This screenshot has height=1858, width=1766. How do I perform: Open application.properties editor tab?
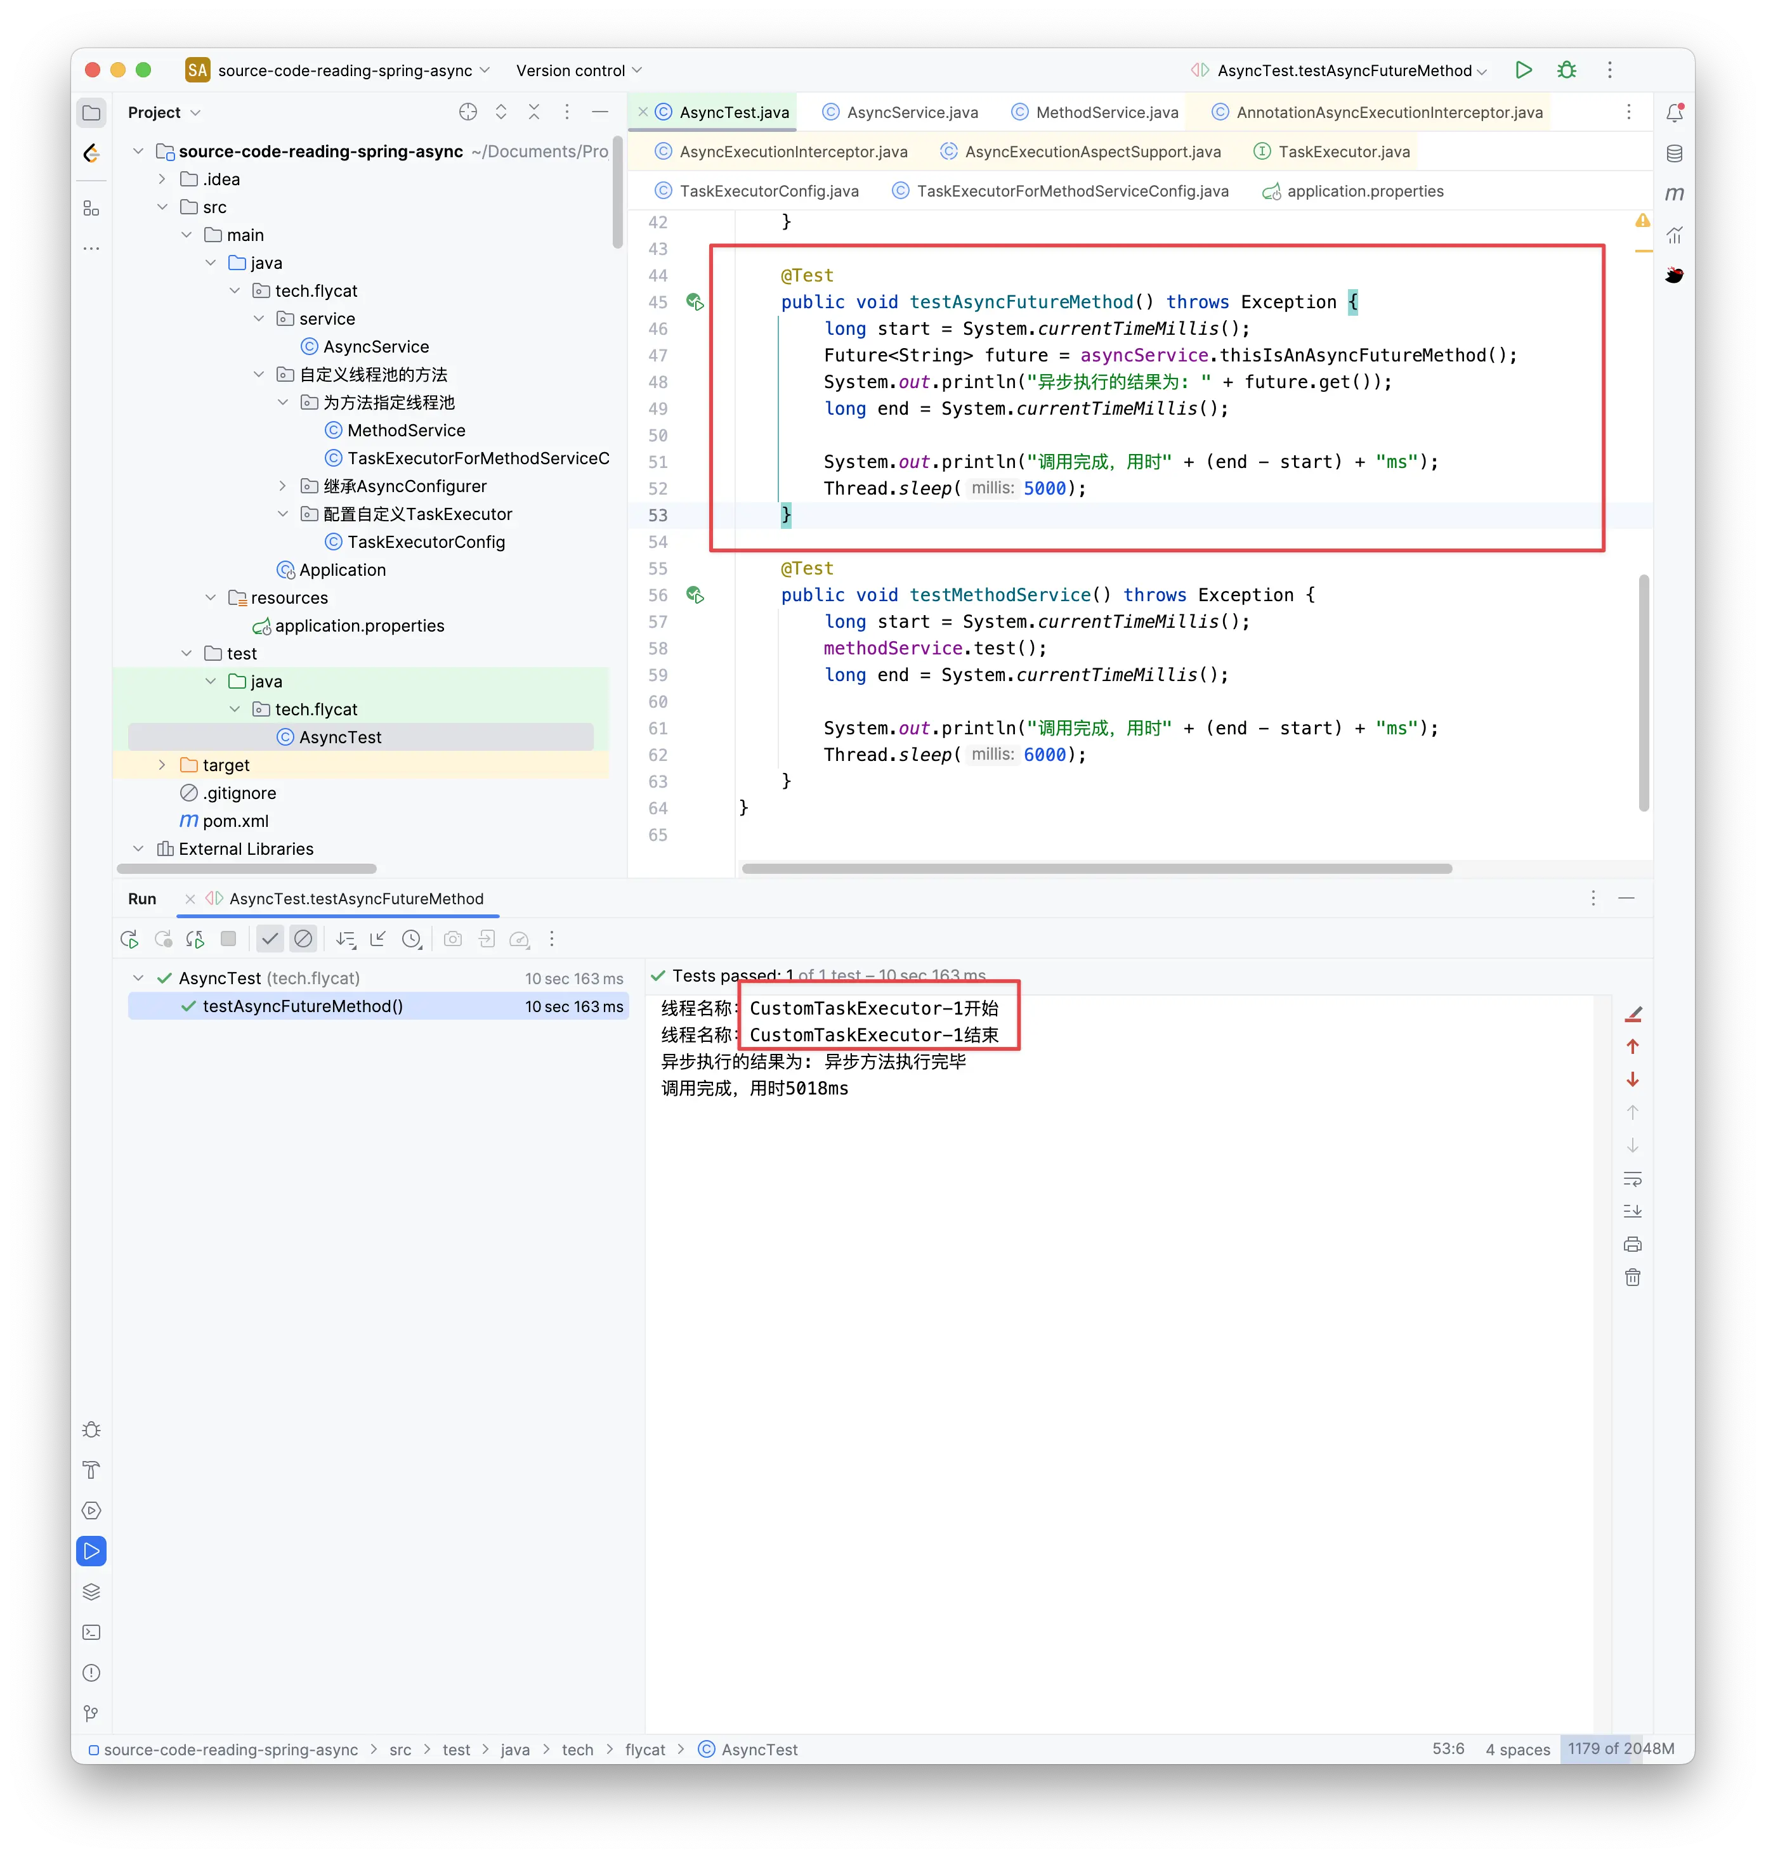[1353, 191]
